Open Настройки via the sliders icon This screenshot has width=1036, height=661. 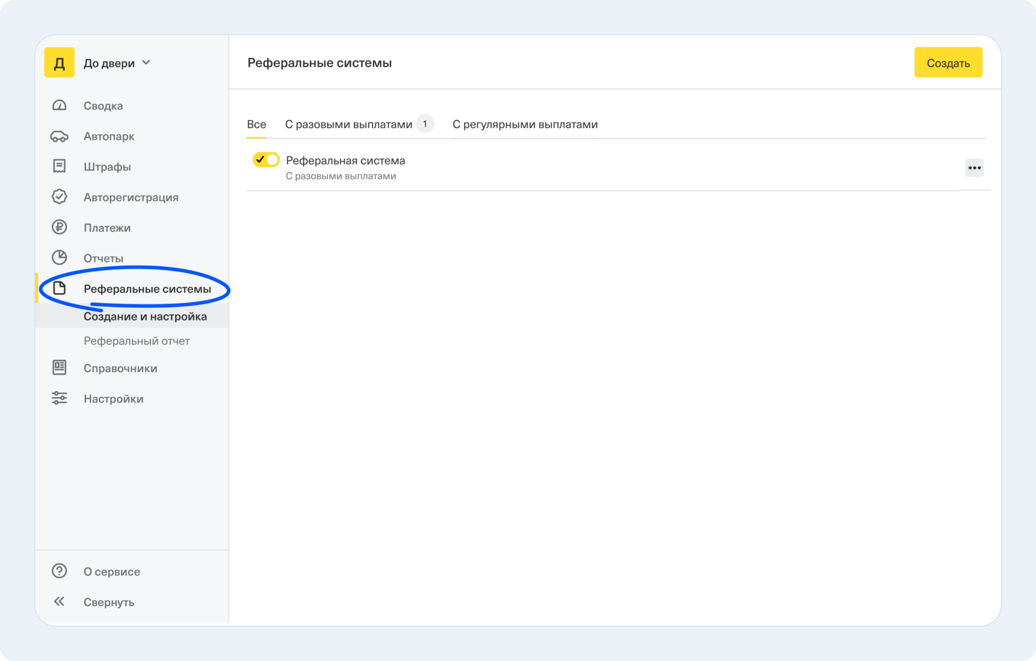pos(59,398)
